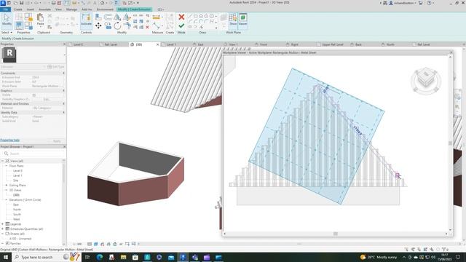Open Microsoft Edge from the taskbar
The height and width of the screenshot is (262, 466).
100,257
